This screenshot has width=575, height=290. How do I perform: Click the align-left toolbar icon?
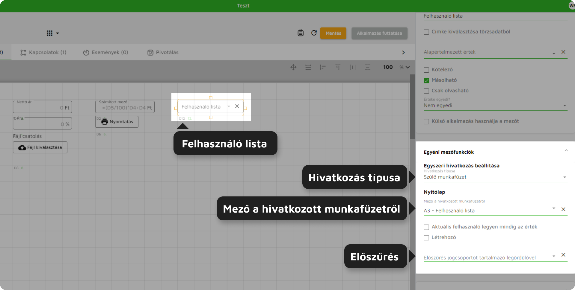pyautogui.click(x=323, y=67)
